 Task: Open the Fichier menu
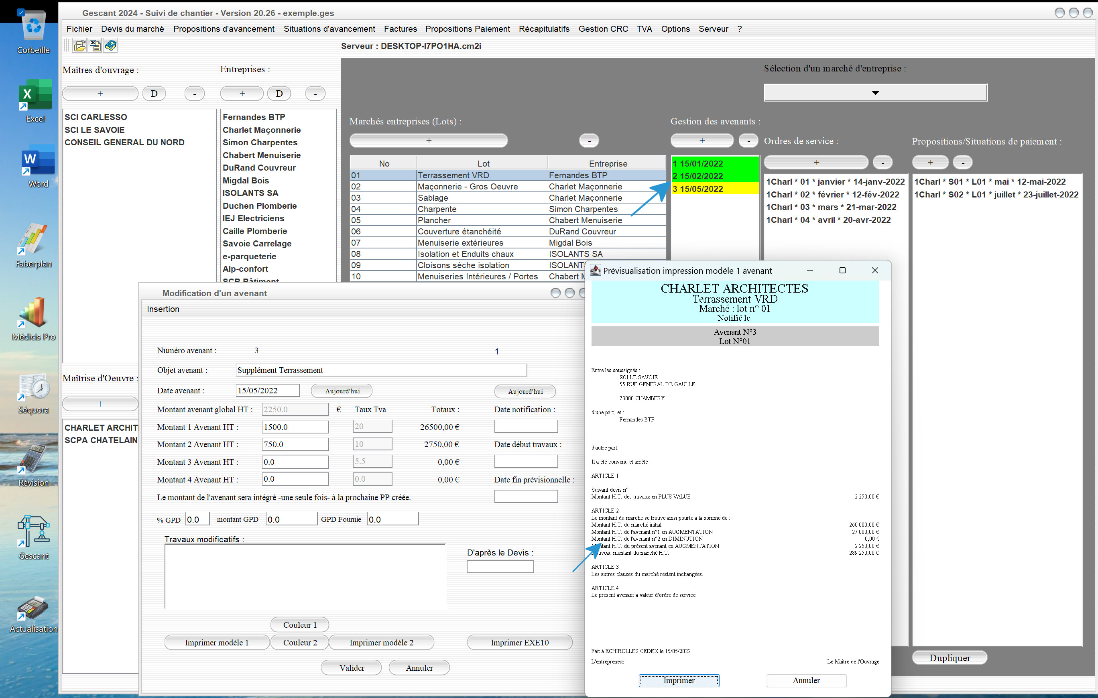[79, 29]
